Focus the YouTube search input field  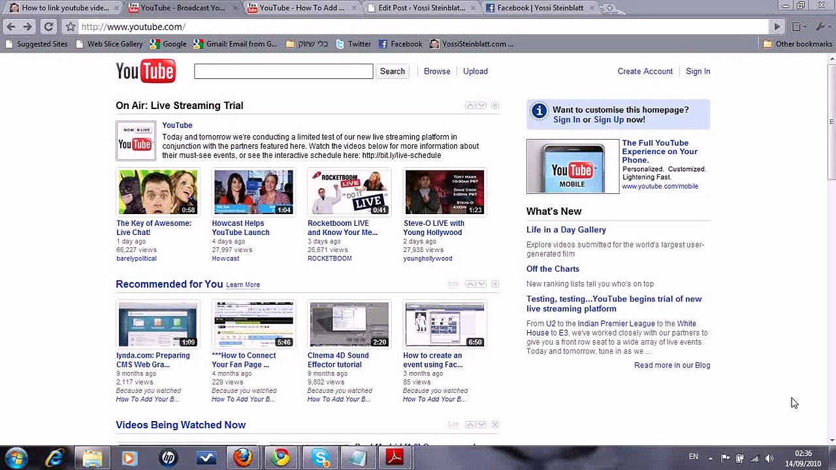tap(283, 71)
